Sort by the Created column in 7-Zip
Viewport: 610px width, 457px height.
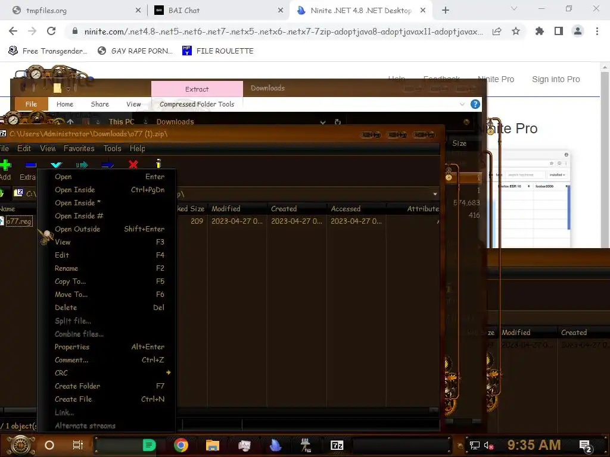click(x=297, y=209)
